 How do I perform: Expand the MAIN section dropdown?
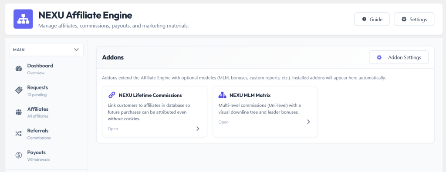click(x=46, y=50)
